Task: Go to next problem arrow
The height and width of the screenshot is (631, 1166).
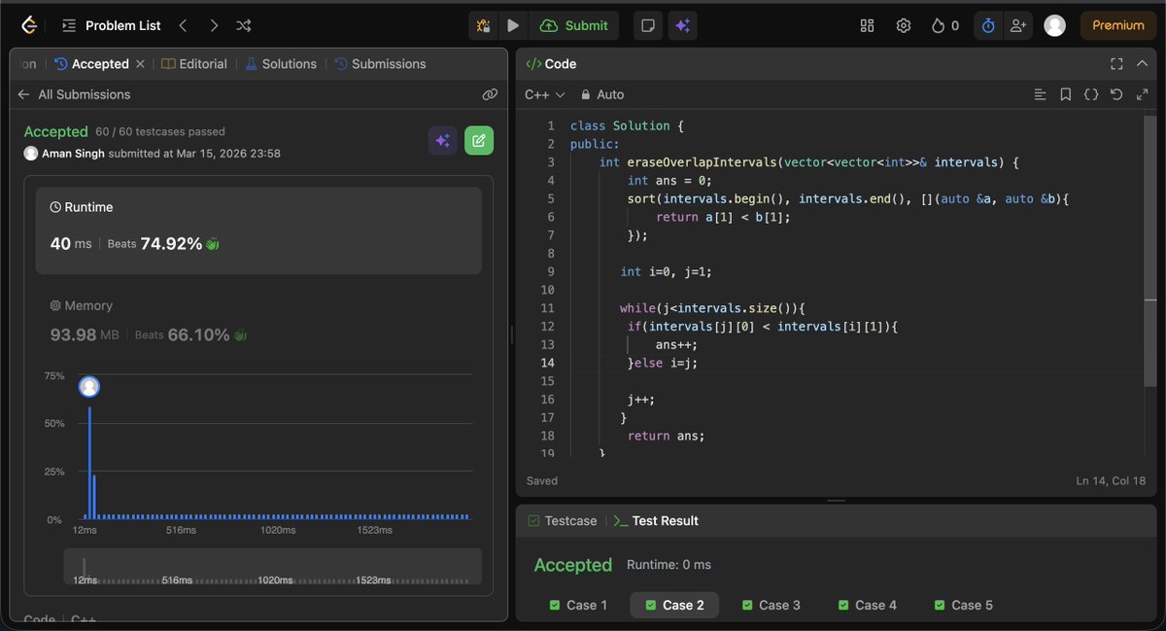Action: (214, 25)
